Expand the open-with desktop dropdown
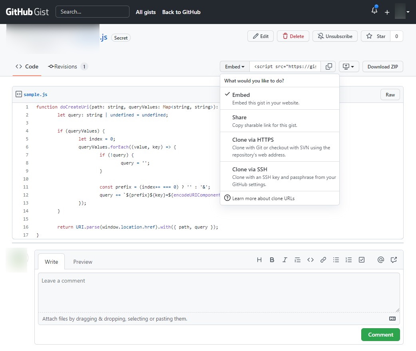Image resolution: width=416 pixels, height=351 pixels. coord(349,66)
